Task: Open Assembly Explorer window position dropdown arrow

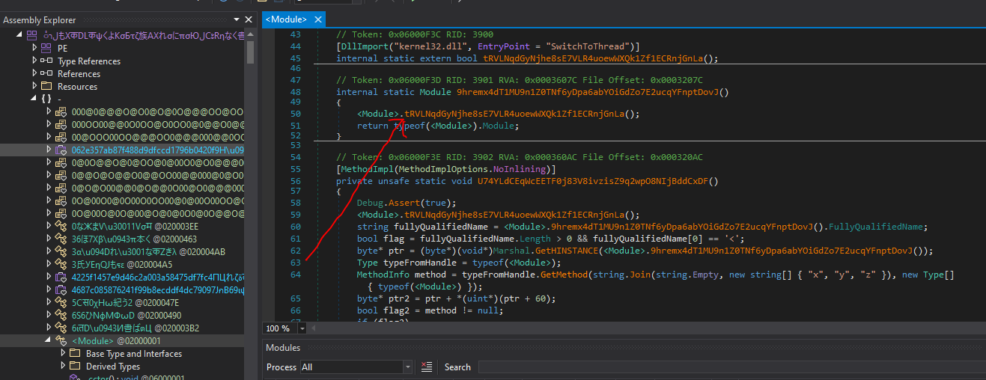Action: click(x=237, y=20)
